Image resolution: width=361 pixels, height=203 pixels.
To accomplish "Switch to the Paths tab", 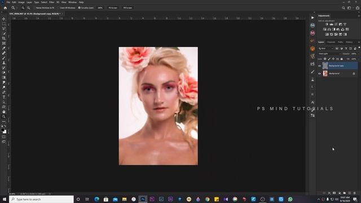I will coord(340,42).
